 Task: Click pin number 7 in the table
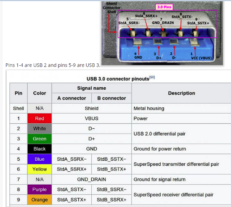coord(18,179)
